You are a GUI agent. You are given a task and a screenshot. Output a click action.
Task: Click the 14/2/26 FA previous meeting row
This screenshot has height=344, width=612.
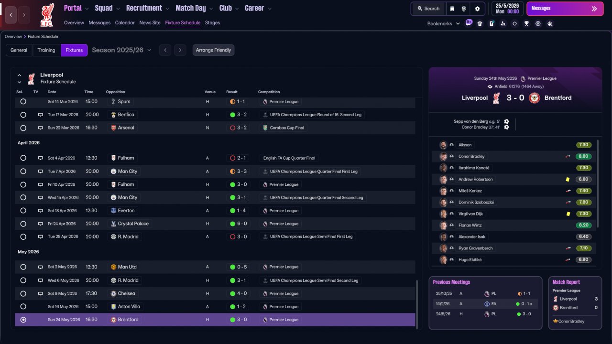[485, 304]
